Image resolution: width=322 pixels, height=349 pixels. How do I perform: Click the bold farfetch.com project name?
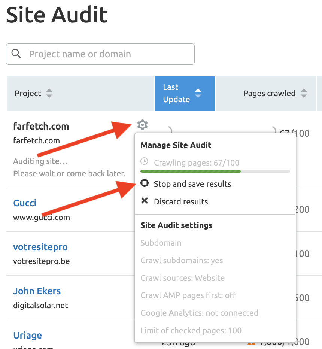tap(41, 126)
